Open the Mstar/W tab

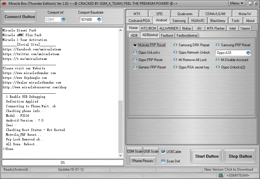(245, 14)
